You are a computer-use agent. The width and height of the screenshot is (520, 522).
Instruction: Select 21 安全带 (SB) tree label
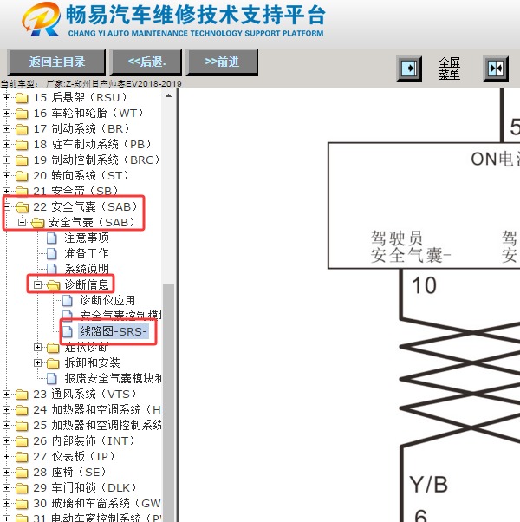coord(75,191)
